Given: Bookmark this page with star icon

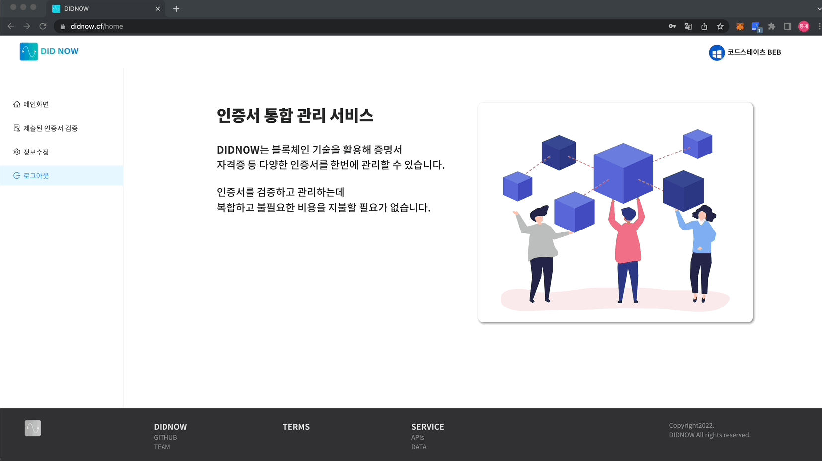Looking at the screenshot, I should pos(720,26).
